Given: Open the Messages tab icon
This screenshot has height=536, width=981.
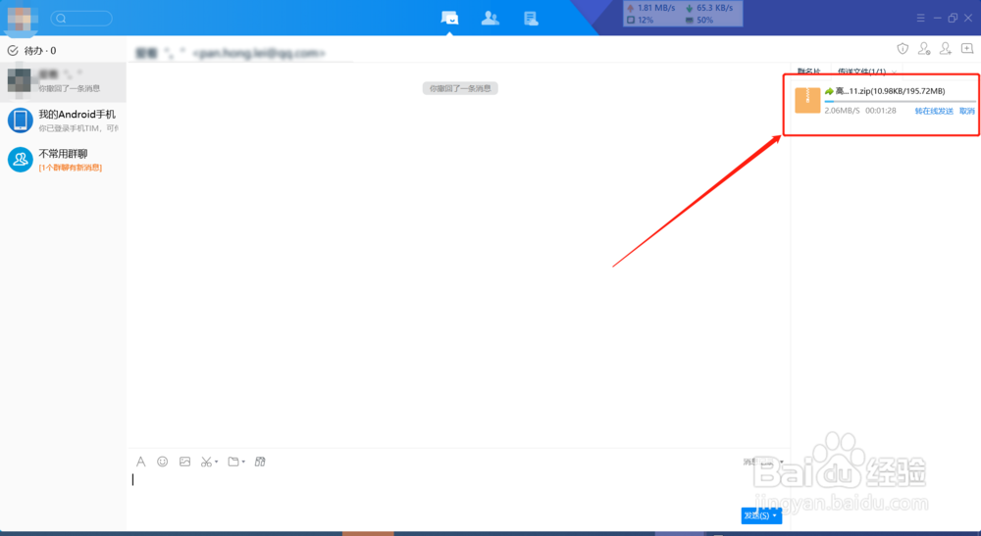Looking at the screenshot, I should point(449,18).
